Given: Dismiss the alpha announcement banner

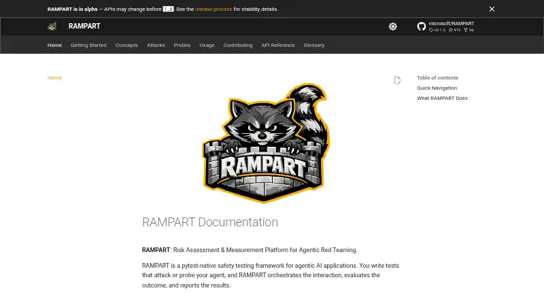Looking at the screenshot, I should (x=492, y=9).
